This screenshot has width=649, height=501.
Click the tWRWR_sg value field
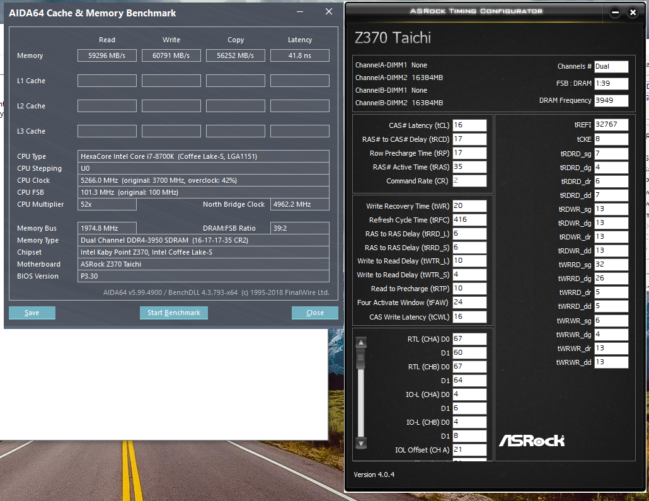[611, 321]
